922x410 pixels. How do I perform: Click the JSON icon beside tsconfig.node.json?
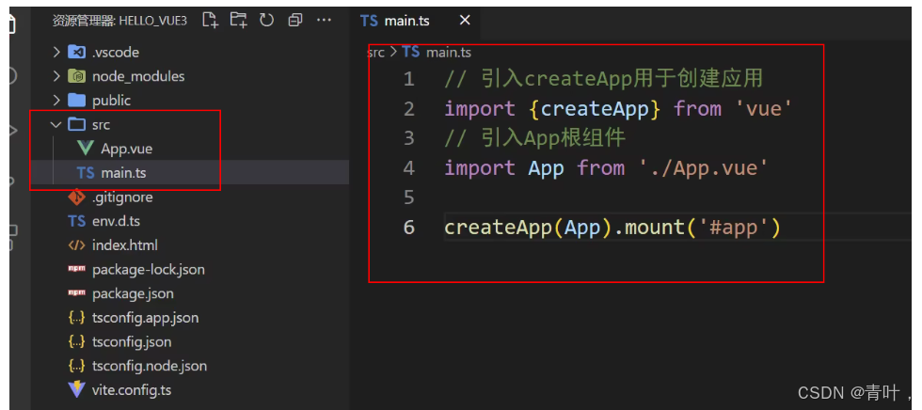coord(77,366)
